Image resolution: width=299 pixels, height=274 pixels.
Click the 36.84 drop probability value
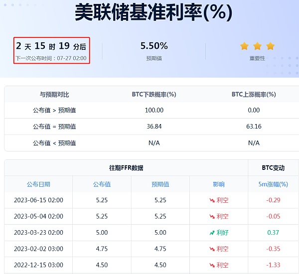tap(154, 127)
